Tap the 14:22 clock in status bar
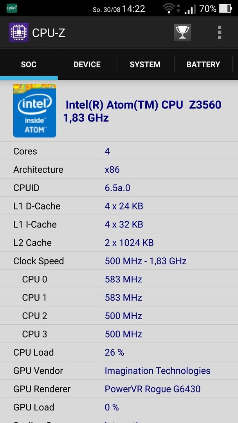The width and height of the screenshot is (238, 423). 133,9
